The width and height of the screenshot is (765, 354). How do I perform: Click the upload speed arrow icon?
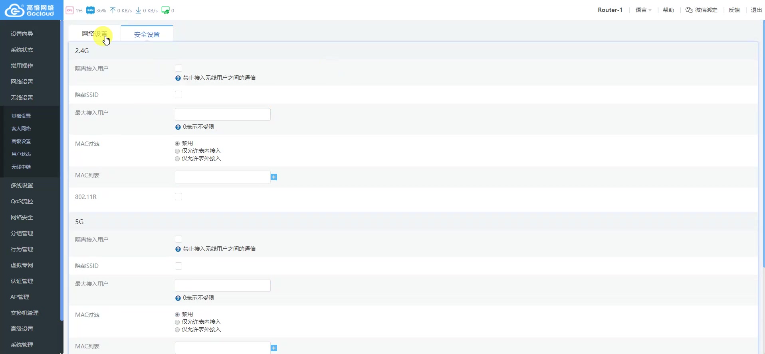coord(113,10)
